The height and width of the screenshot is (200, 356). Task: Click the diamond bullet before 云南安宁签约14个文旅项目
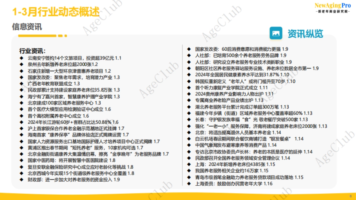(x=21, y=58)
